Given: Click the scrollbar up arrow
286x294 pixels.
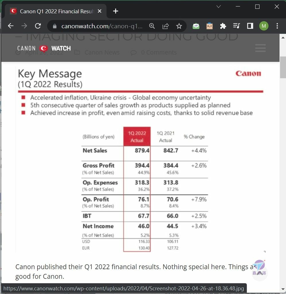Looking at the screenshot, I should click(x=283, y=38).
